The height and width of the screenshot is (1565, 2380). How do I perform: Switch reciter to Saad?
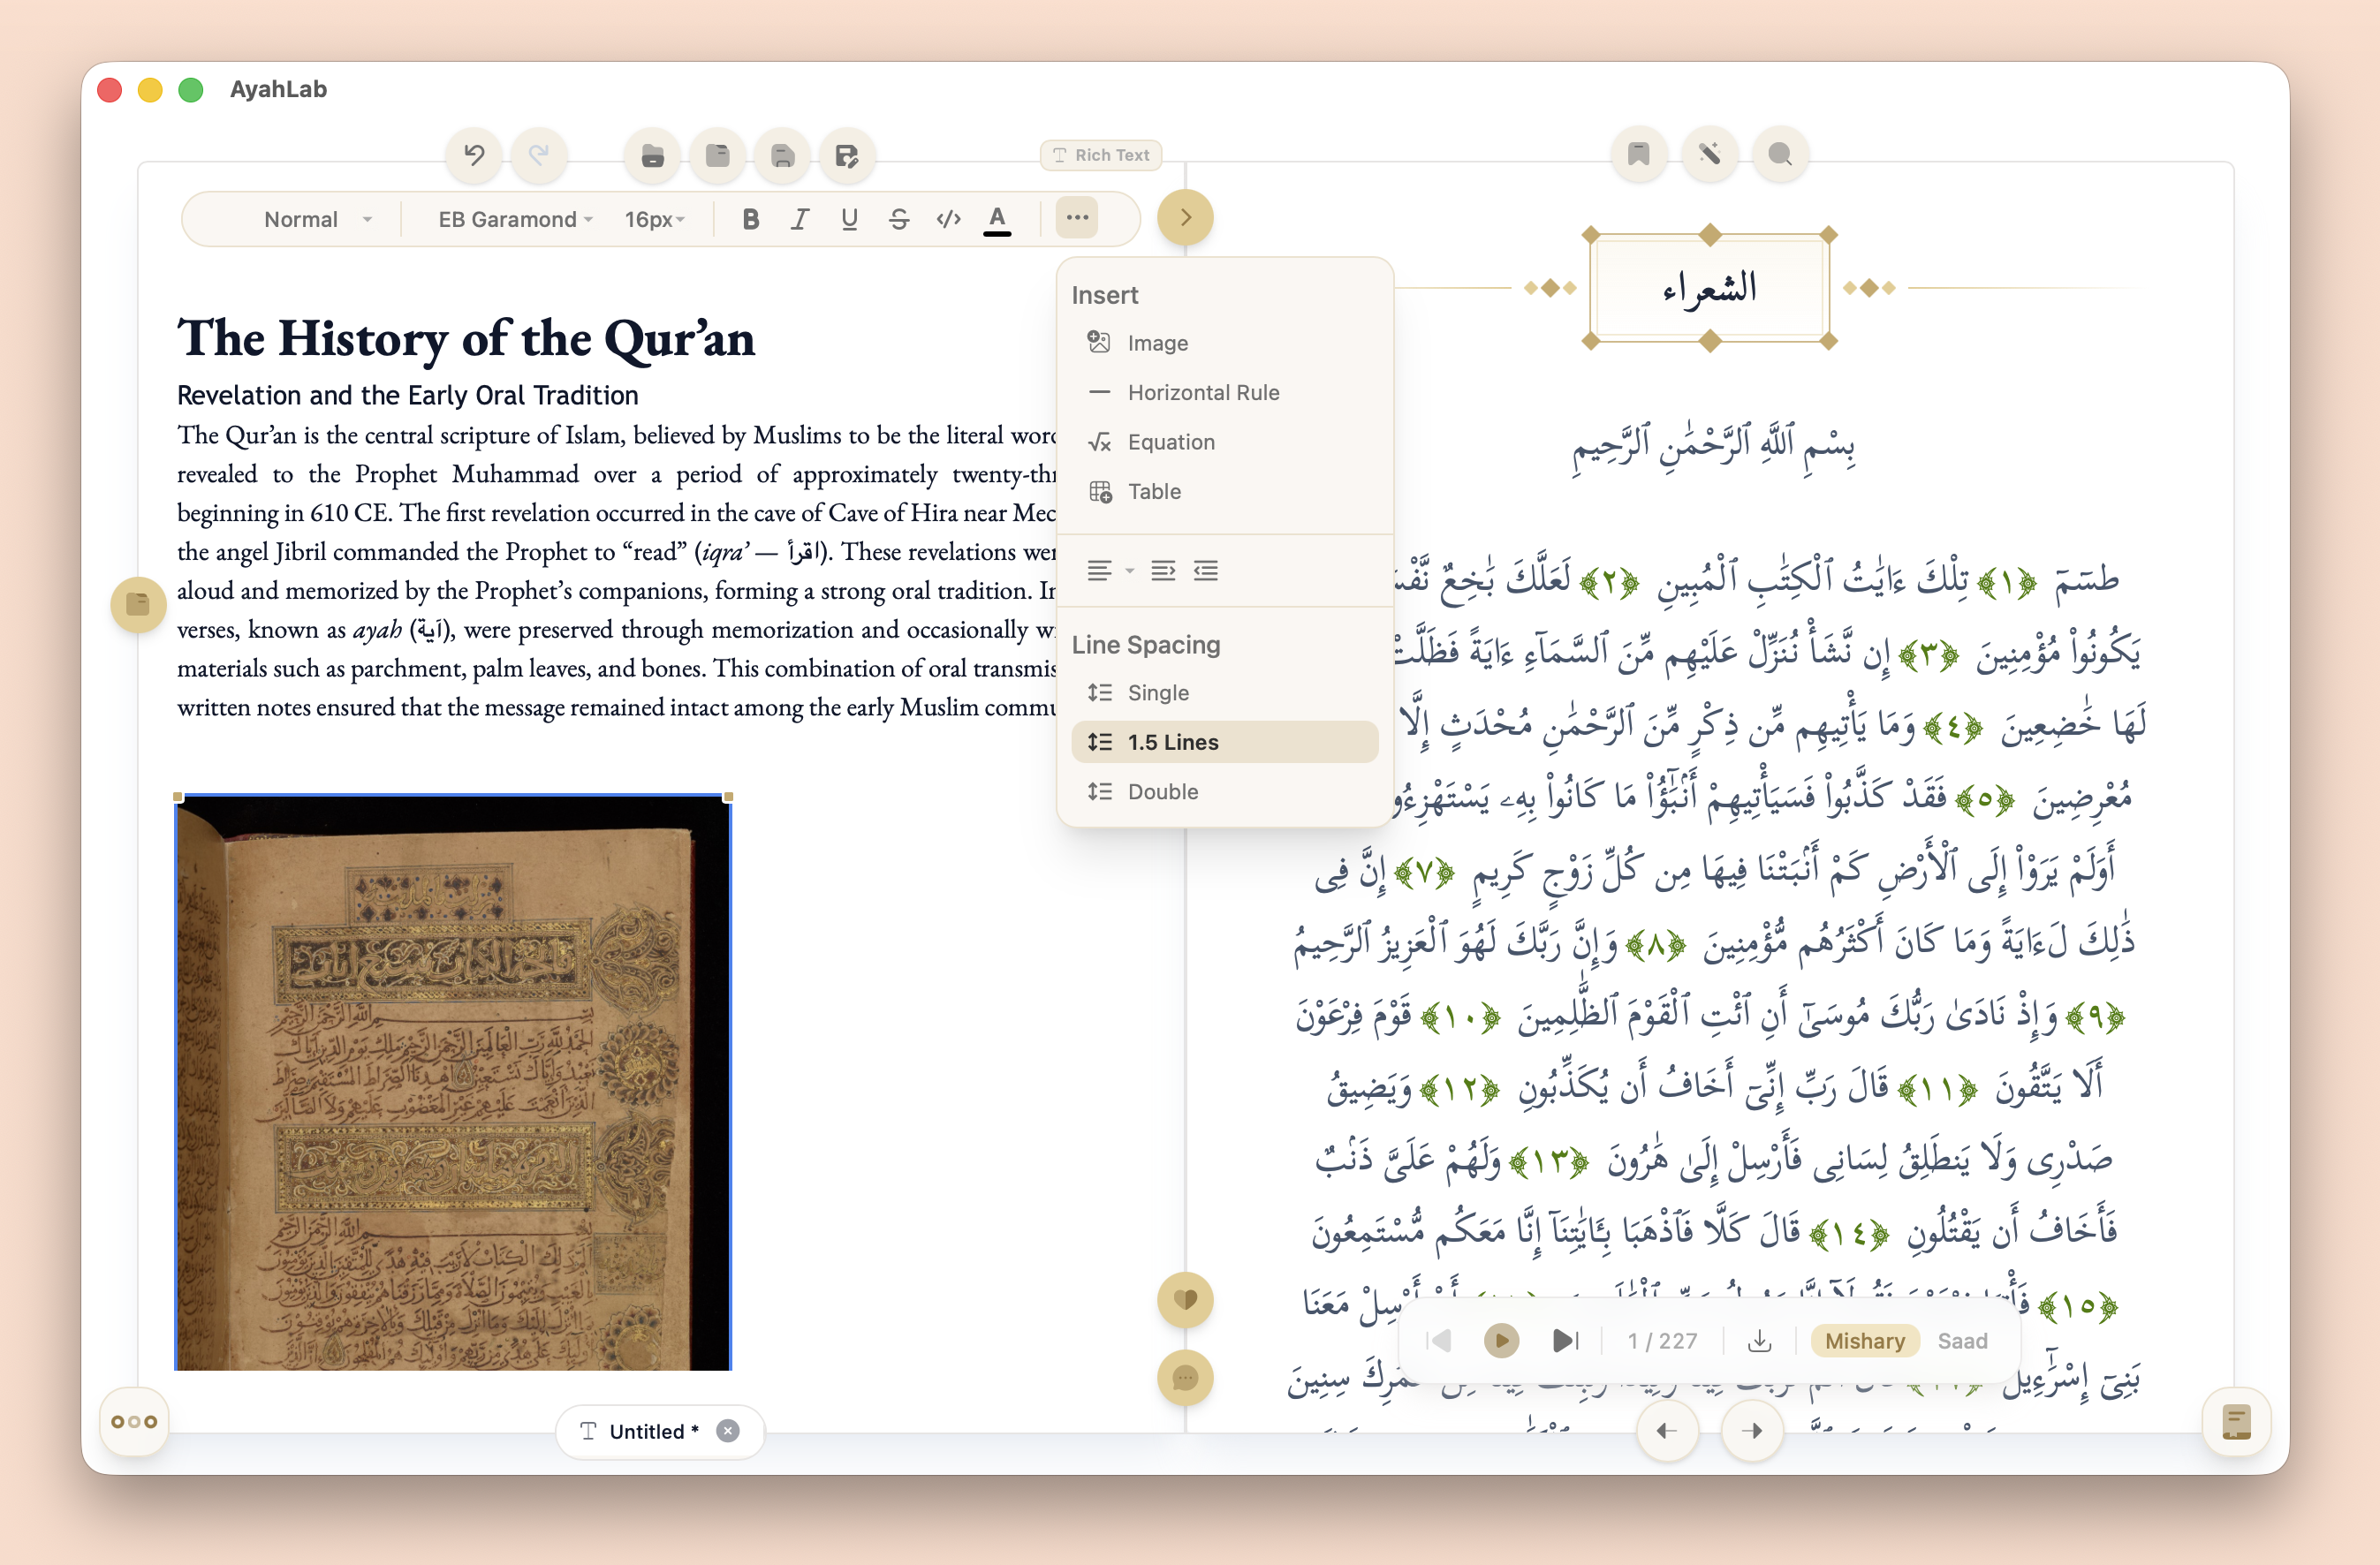tap(1962, 1340)
